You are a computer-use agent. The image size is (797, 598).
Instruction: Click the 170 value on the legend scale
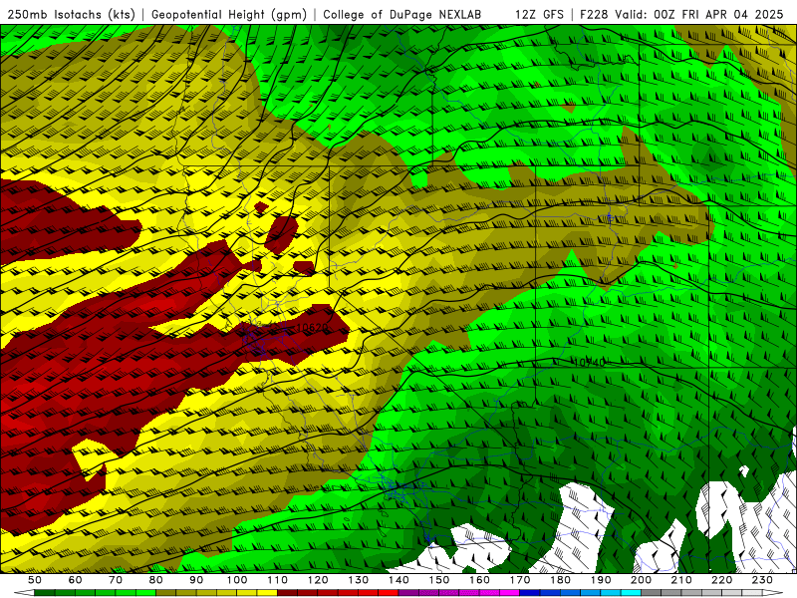[520, 580]
